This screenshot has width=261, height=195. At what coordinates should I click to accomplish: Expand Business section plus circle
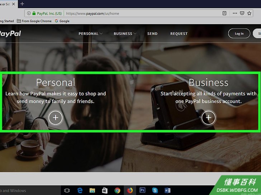pos(208,117)
